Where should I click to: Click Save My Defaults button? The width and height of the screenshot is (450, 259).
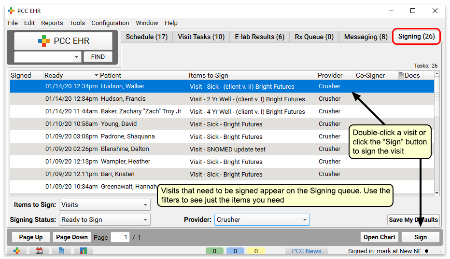click(413, 220)
